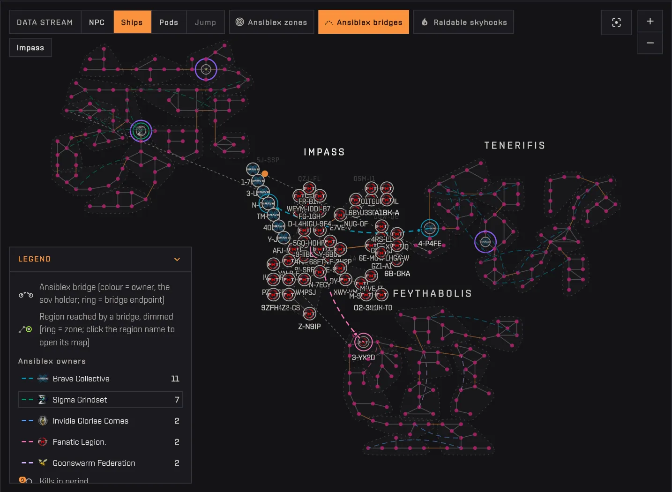
Task: Click purple zone ring in Tenerifis
Action: [x=485, y=242]
